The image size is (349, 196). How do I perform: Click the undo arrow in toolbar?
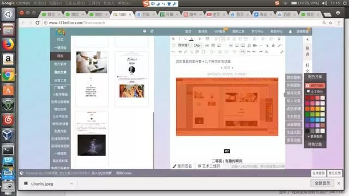point(254,52)
